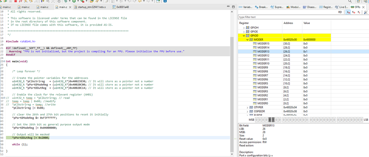The image size is (369, 157).
Task: Click the highlighted 1 bit in bit display
Action: pyautogui.click(x=273, y=120)
